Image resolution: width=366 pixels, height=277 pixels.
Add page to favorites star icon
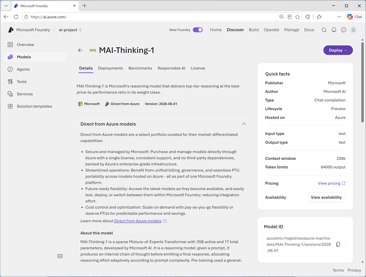click(297, 17)
